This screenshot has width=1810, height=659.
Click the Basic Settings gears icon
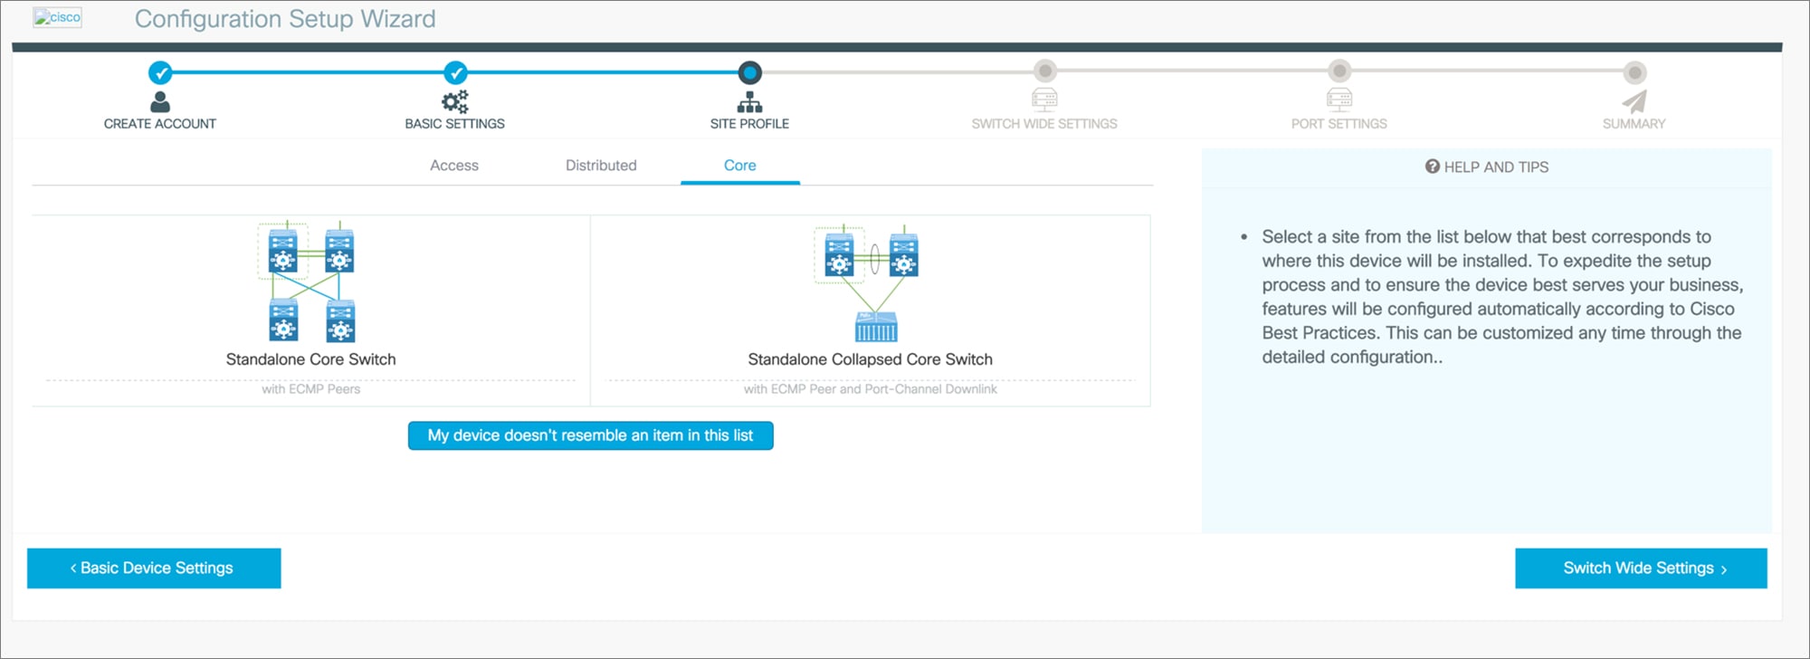point(455,101)
